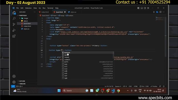
Task: Click errors and warnings status indicator
Action: (19, 86)
